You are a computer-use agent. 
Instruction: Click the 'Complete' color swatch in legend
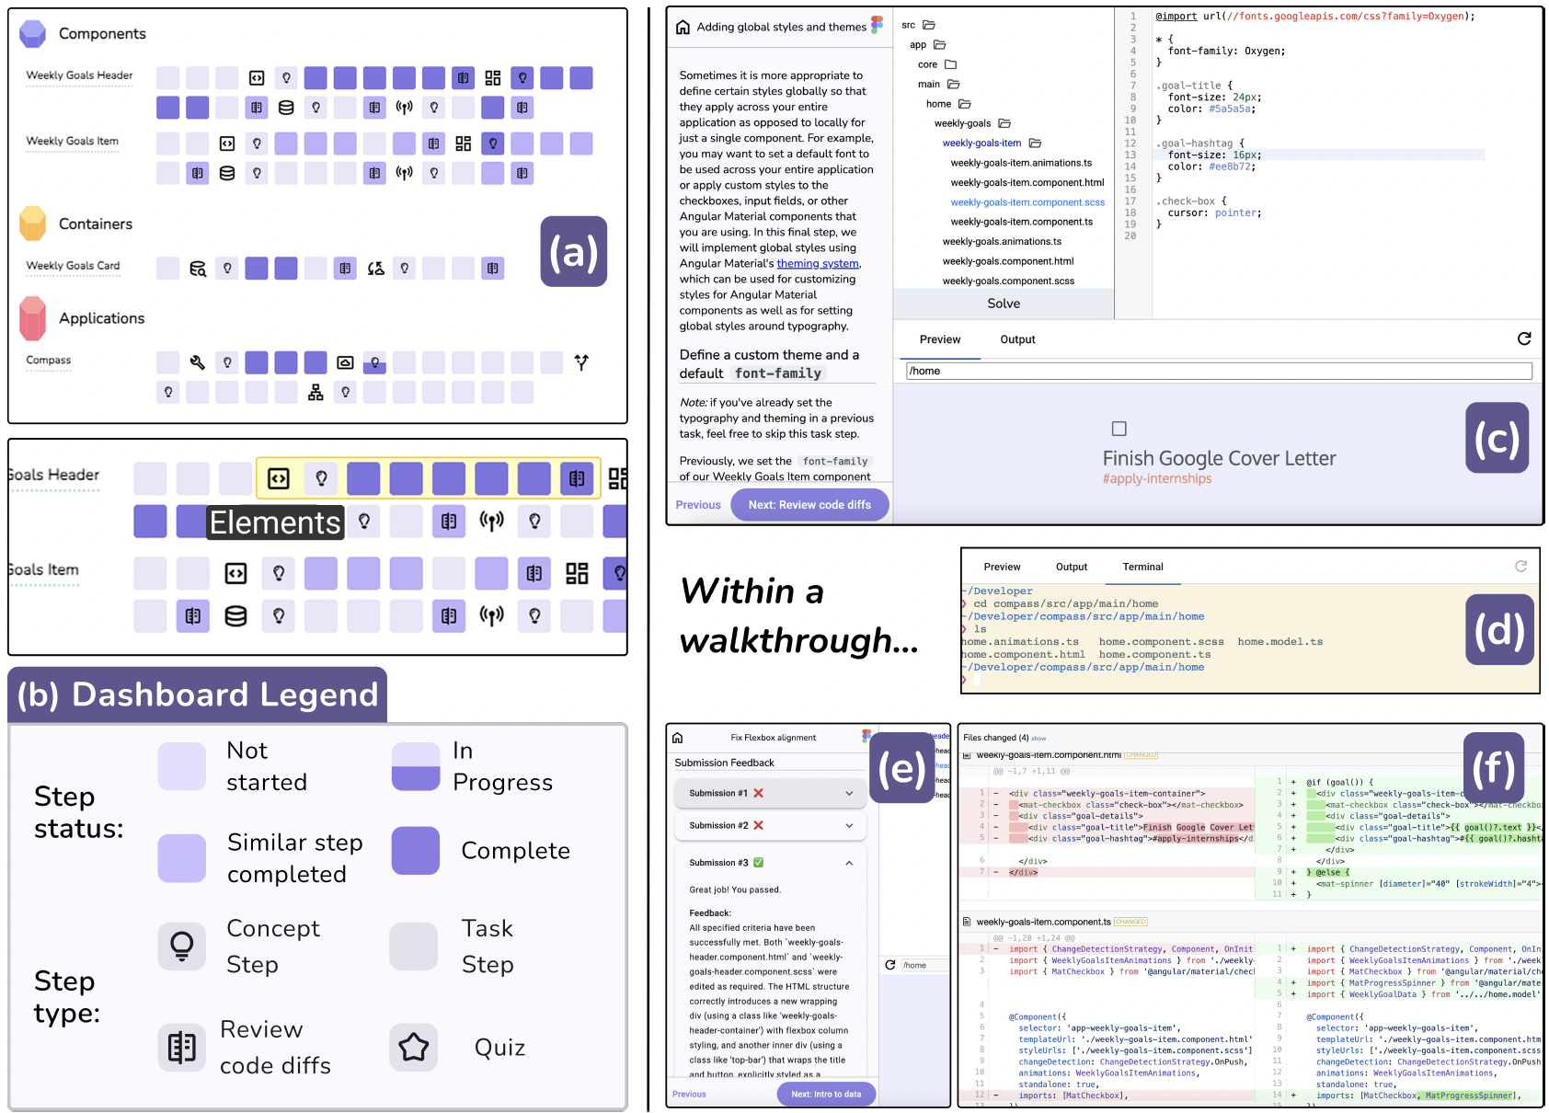pyautogui.click(x=416, y=851)
